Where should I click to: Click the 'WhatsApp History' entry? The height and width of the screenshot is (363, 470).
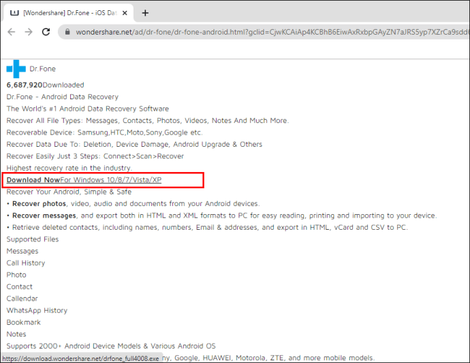(37, 311)
